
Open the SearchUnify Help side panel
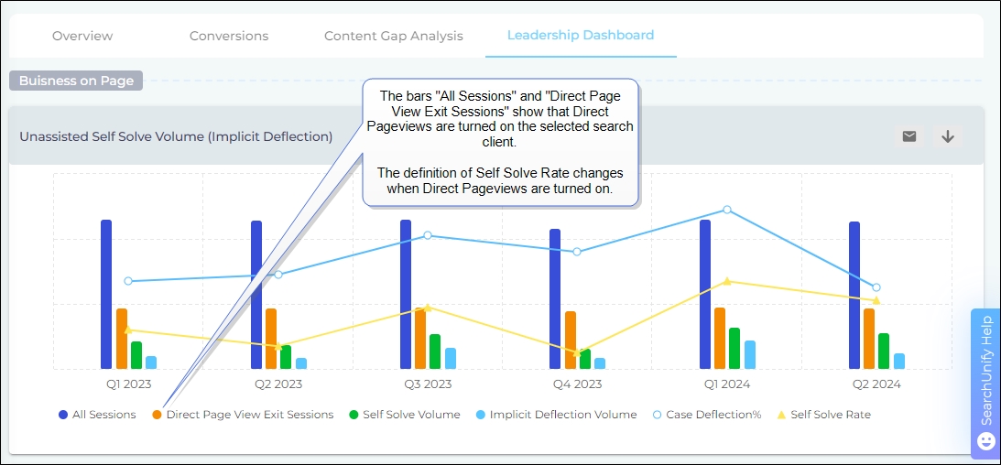coord(986,371)
